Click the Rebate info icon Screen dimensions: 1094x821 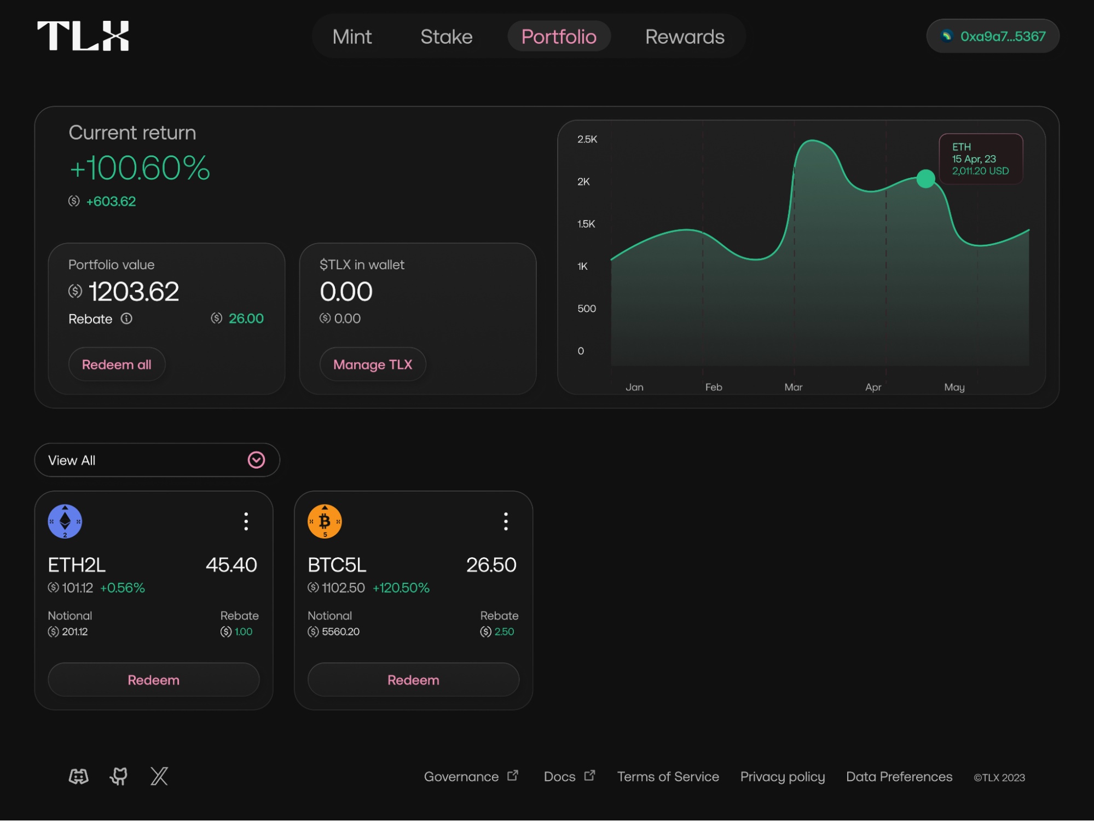coord(126,319)
